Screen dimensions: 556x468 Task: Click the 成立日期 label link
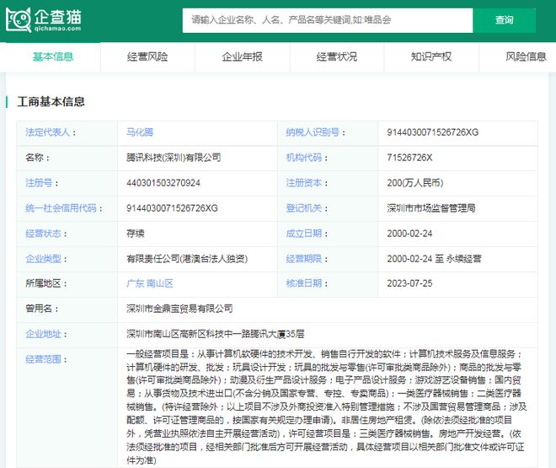click(303, 234)
